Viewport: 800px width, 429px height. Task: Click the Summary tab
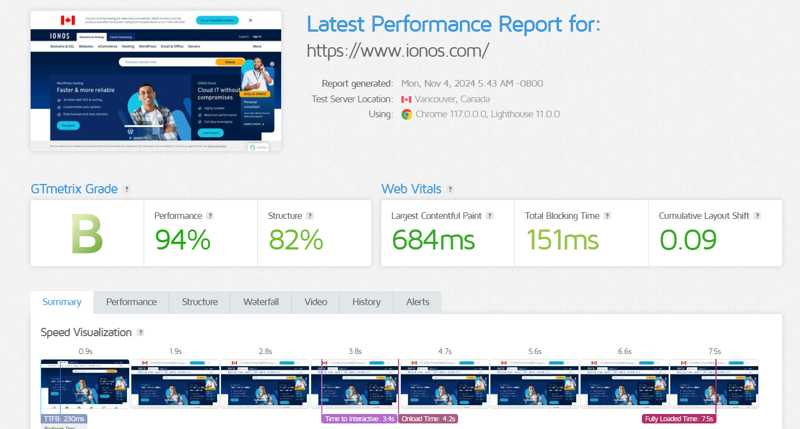pos(62,302)
